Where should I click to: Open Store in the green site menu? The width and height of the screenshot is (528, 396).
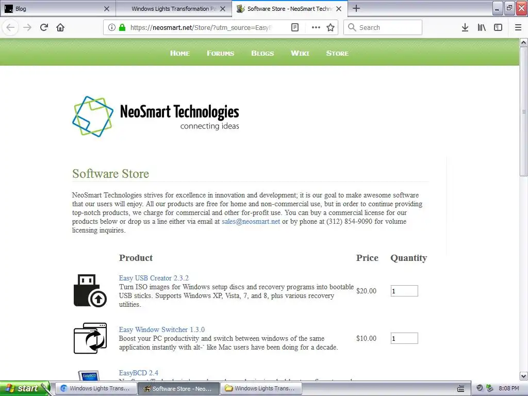[x=337, y=53]
